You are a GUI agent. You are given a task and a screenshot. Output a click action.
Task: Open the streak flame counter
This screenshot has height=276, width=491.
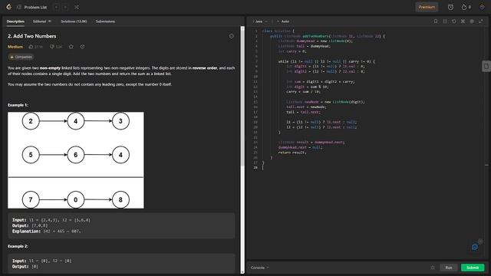pyautogui.click(x=466, y=7)
